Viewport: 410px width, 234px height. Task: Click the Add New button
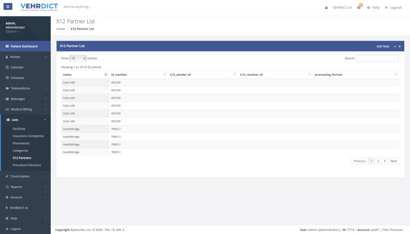(x=383, y=46)
